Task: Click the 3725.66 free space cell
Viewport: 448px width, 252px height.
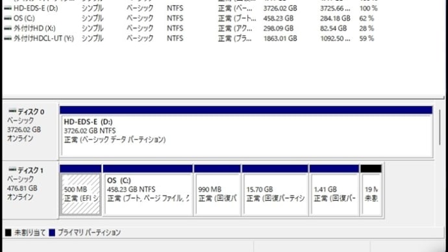Action: coord(335,8)
